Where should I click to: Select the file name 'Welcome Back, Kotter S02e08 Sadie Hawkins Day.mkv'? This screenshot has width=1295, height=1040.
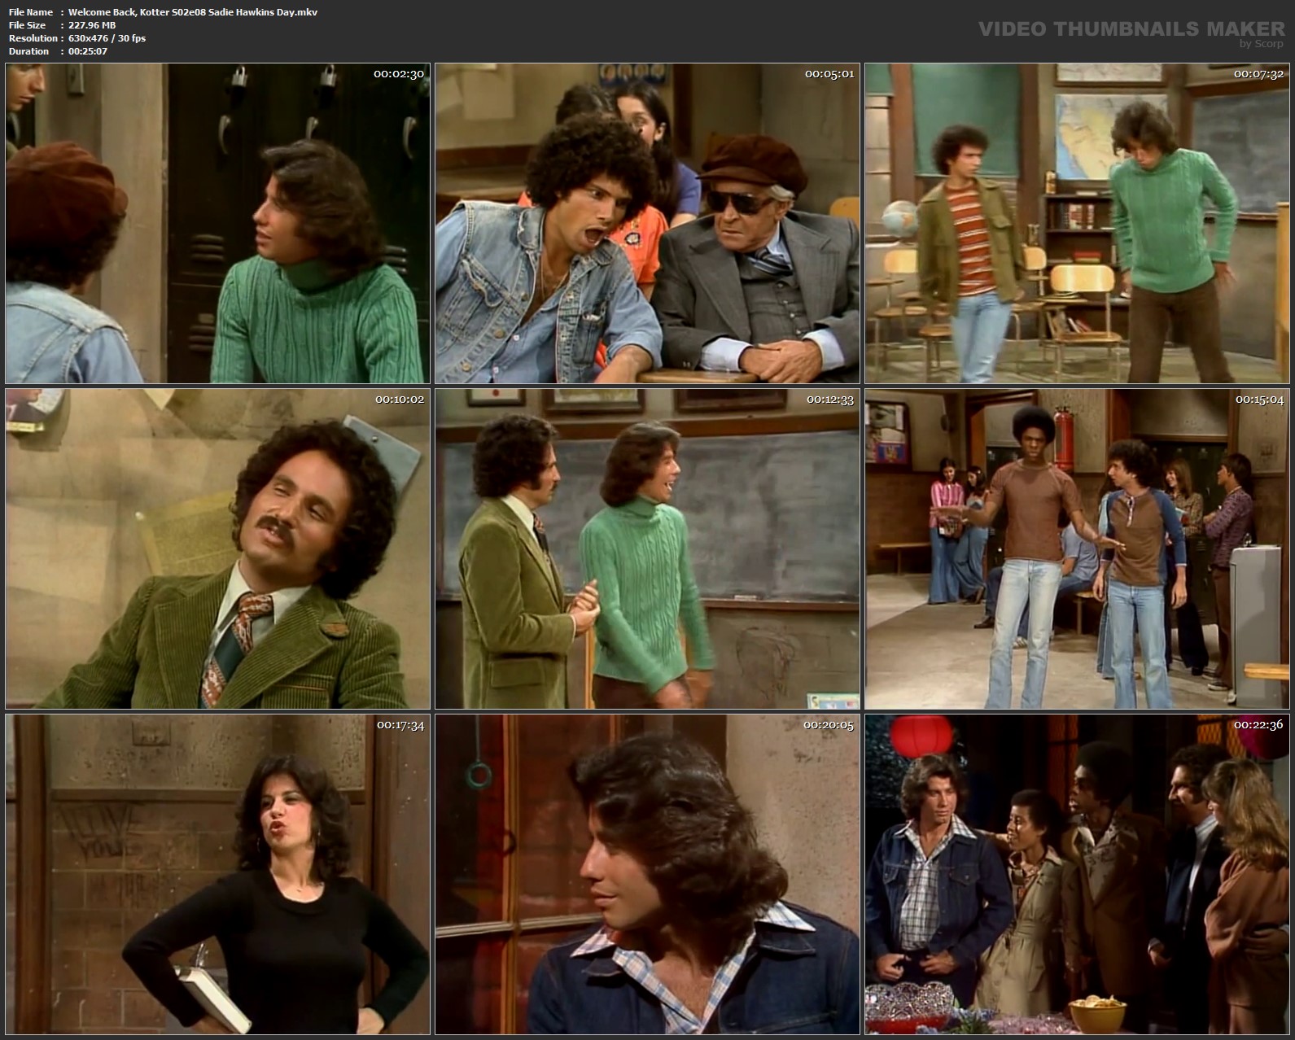pos(193,12)
